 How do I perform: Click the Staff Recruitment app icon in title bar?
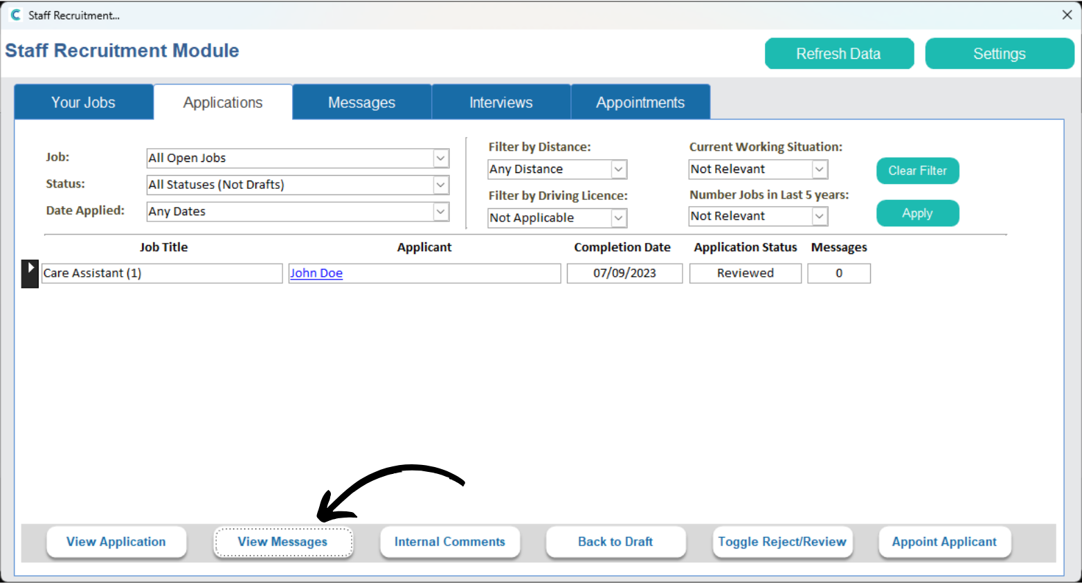coord(15,15)
